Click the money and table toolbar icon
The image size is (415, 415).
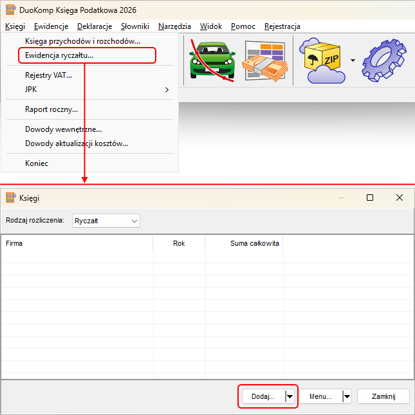[264, 61]
